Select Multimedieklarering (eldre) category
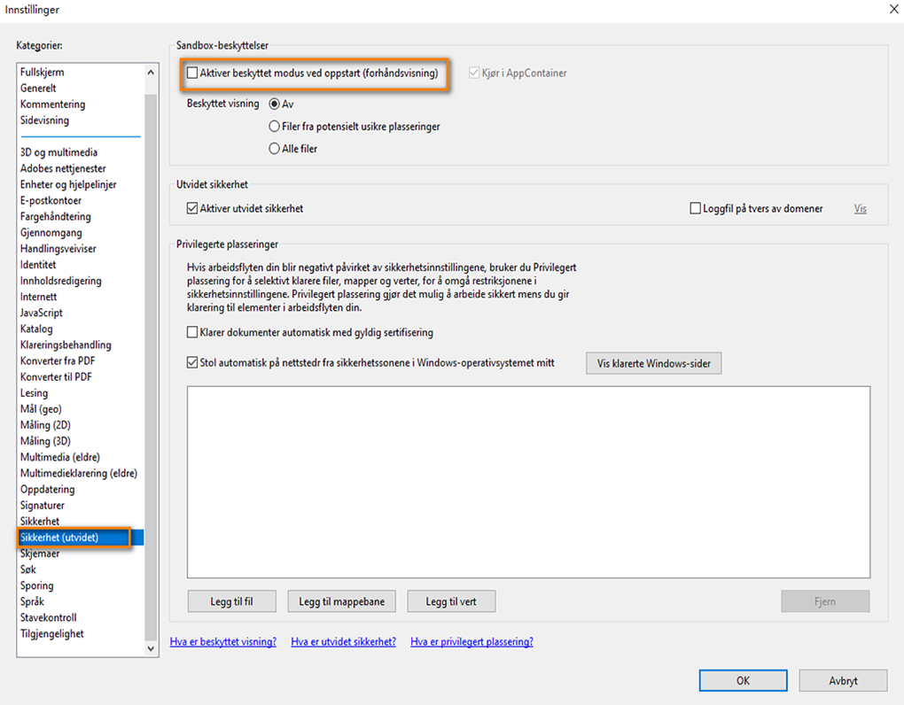Viewport: 904px width, 705px height. point(81,474)
